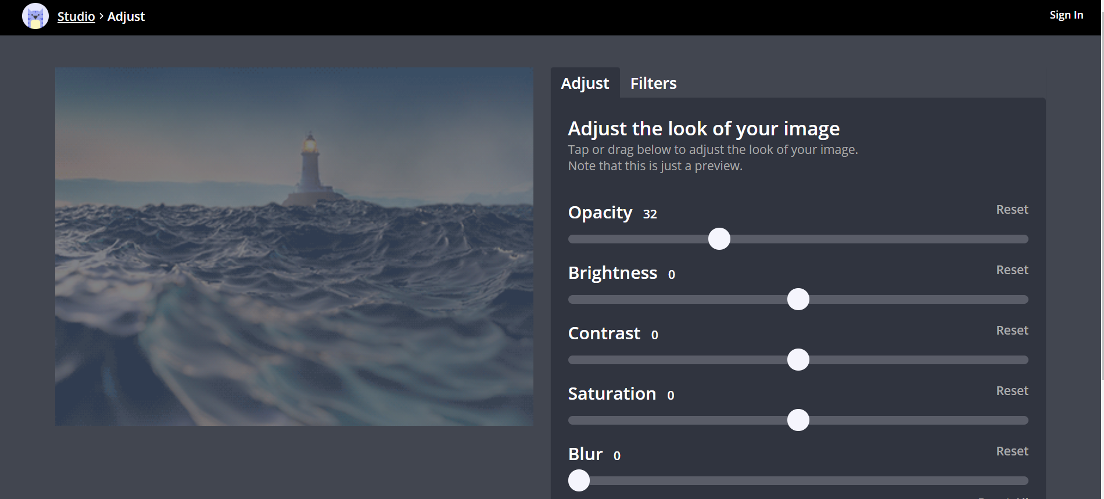
Task: Click the 'Note that this is just a preview.' text
Action: click(655, 166)
